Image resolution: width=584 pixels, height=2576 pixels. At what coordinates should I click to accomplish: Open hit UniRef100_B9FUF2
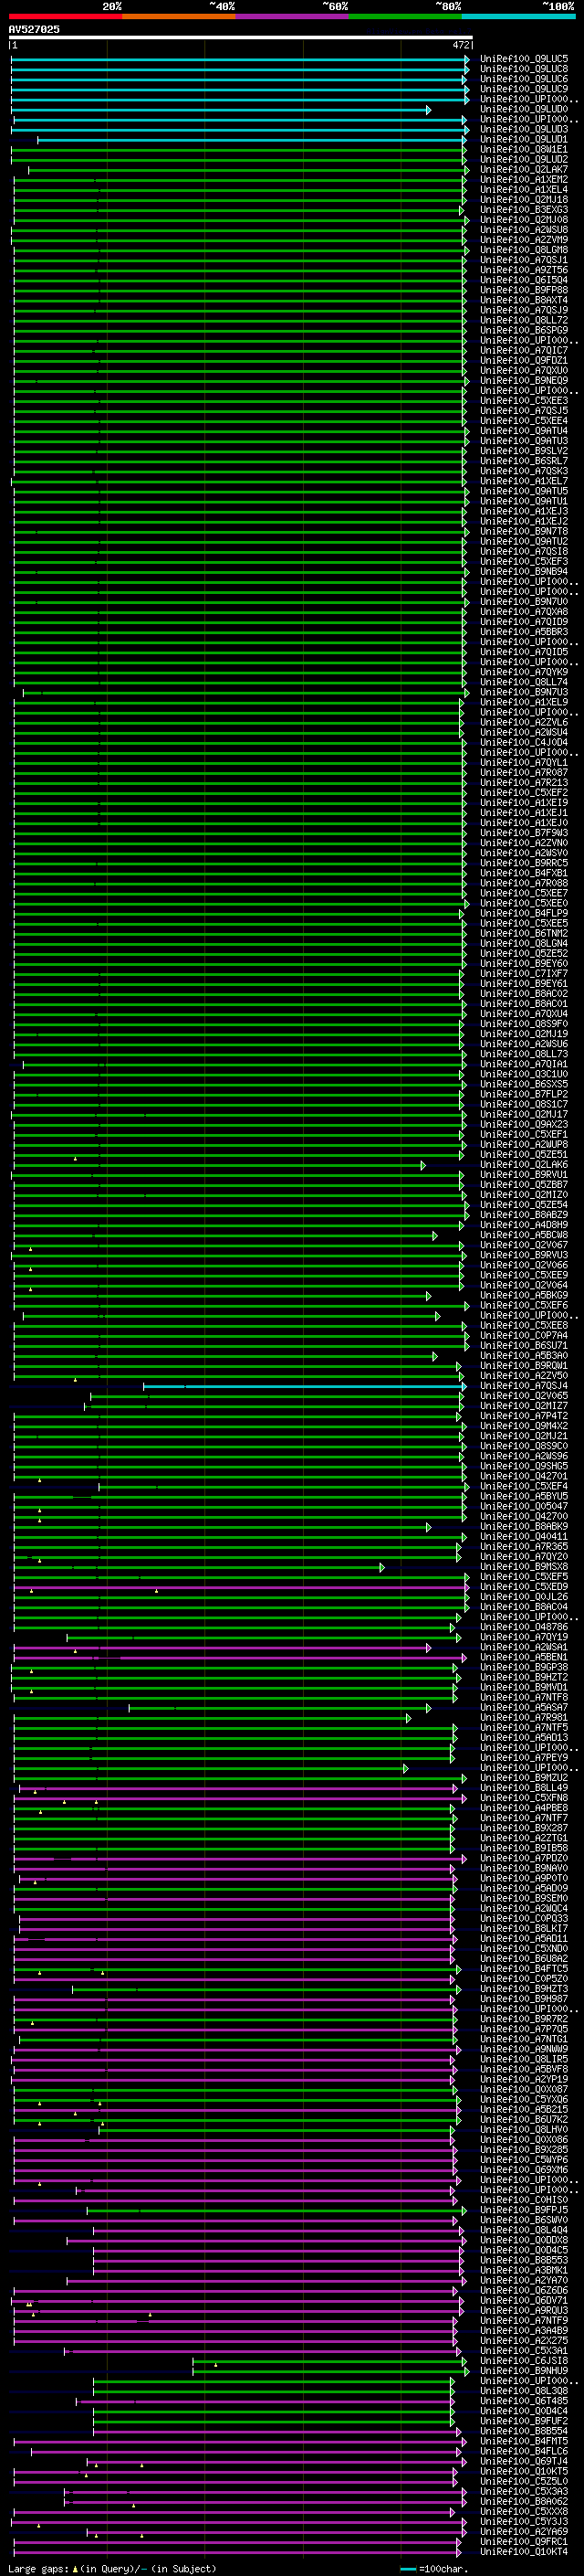pyautogui.click(x=524, y=2421)
